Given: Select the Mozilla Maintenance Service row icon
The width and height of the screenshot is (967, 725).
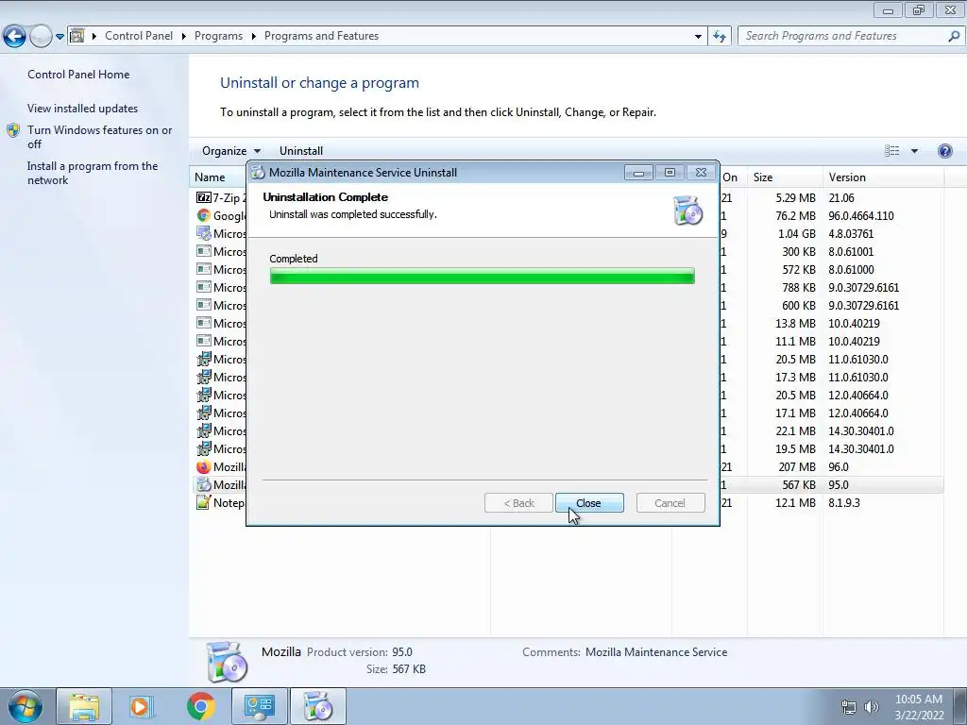Looking at the screenshot, I should [204, 485].
